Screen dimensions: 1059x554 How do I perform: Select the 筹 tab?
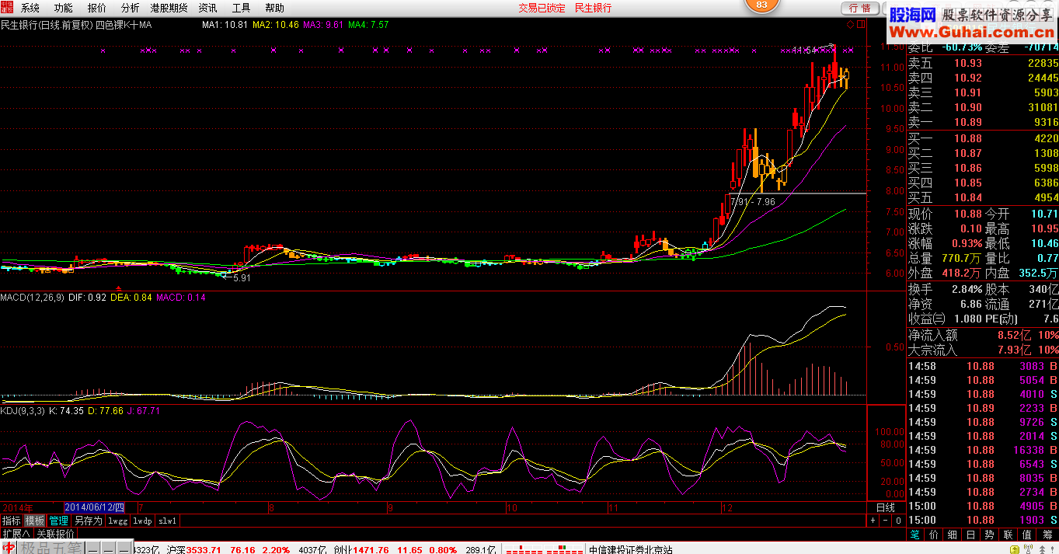(1047, 535)
